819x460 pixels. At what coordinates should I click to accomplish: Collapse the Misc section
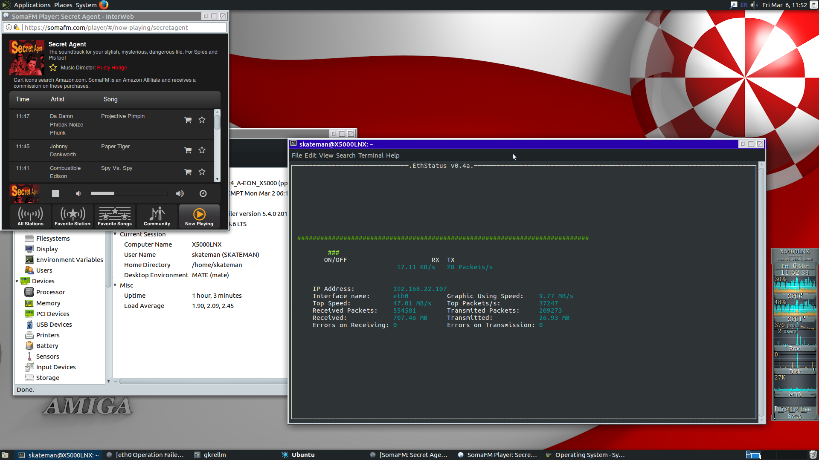(115, 285)
